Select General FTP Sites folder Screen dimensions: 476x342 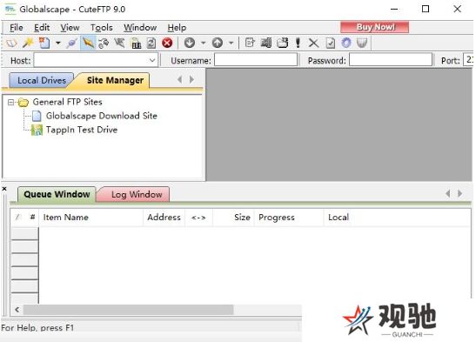67,102
